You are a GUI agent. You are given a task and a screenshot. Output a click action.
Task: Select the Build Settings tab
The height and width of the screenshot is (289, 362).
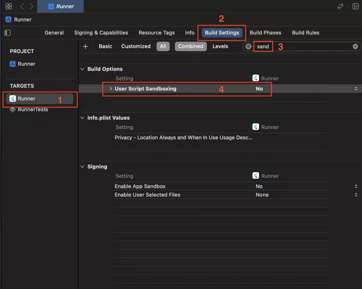(x=222, y=33)
